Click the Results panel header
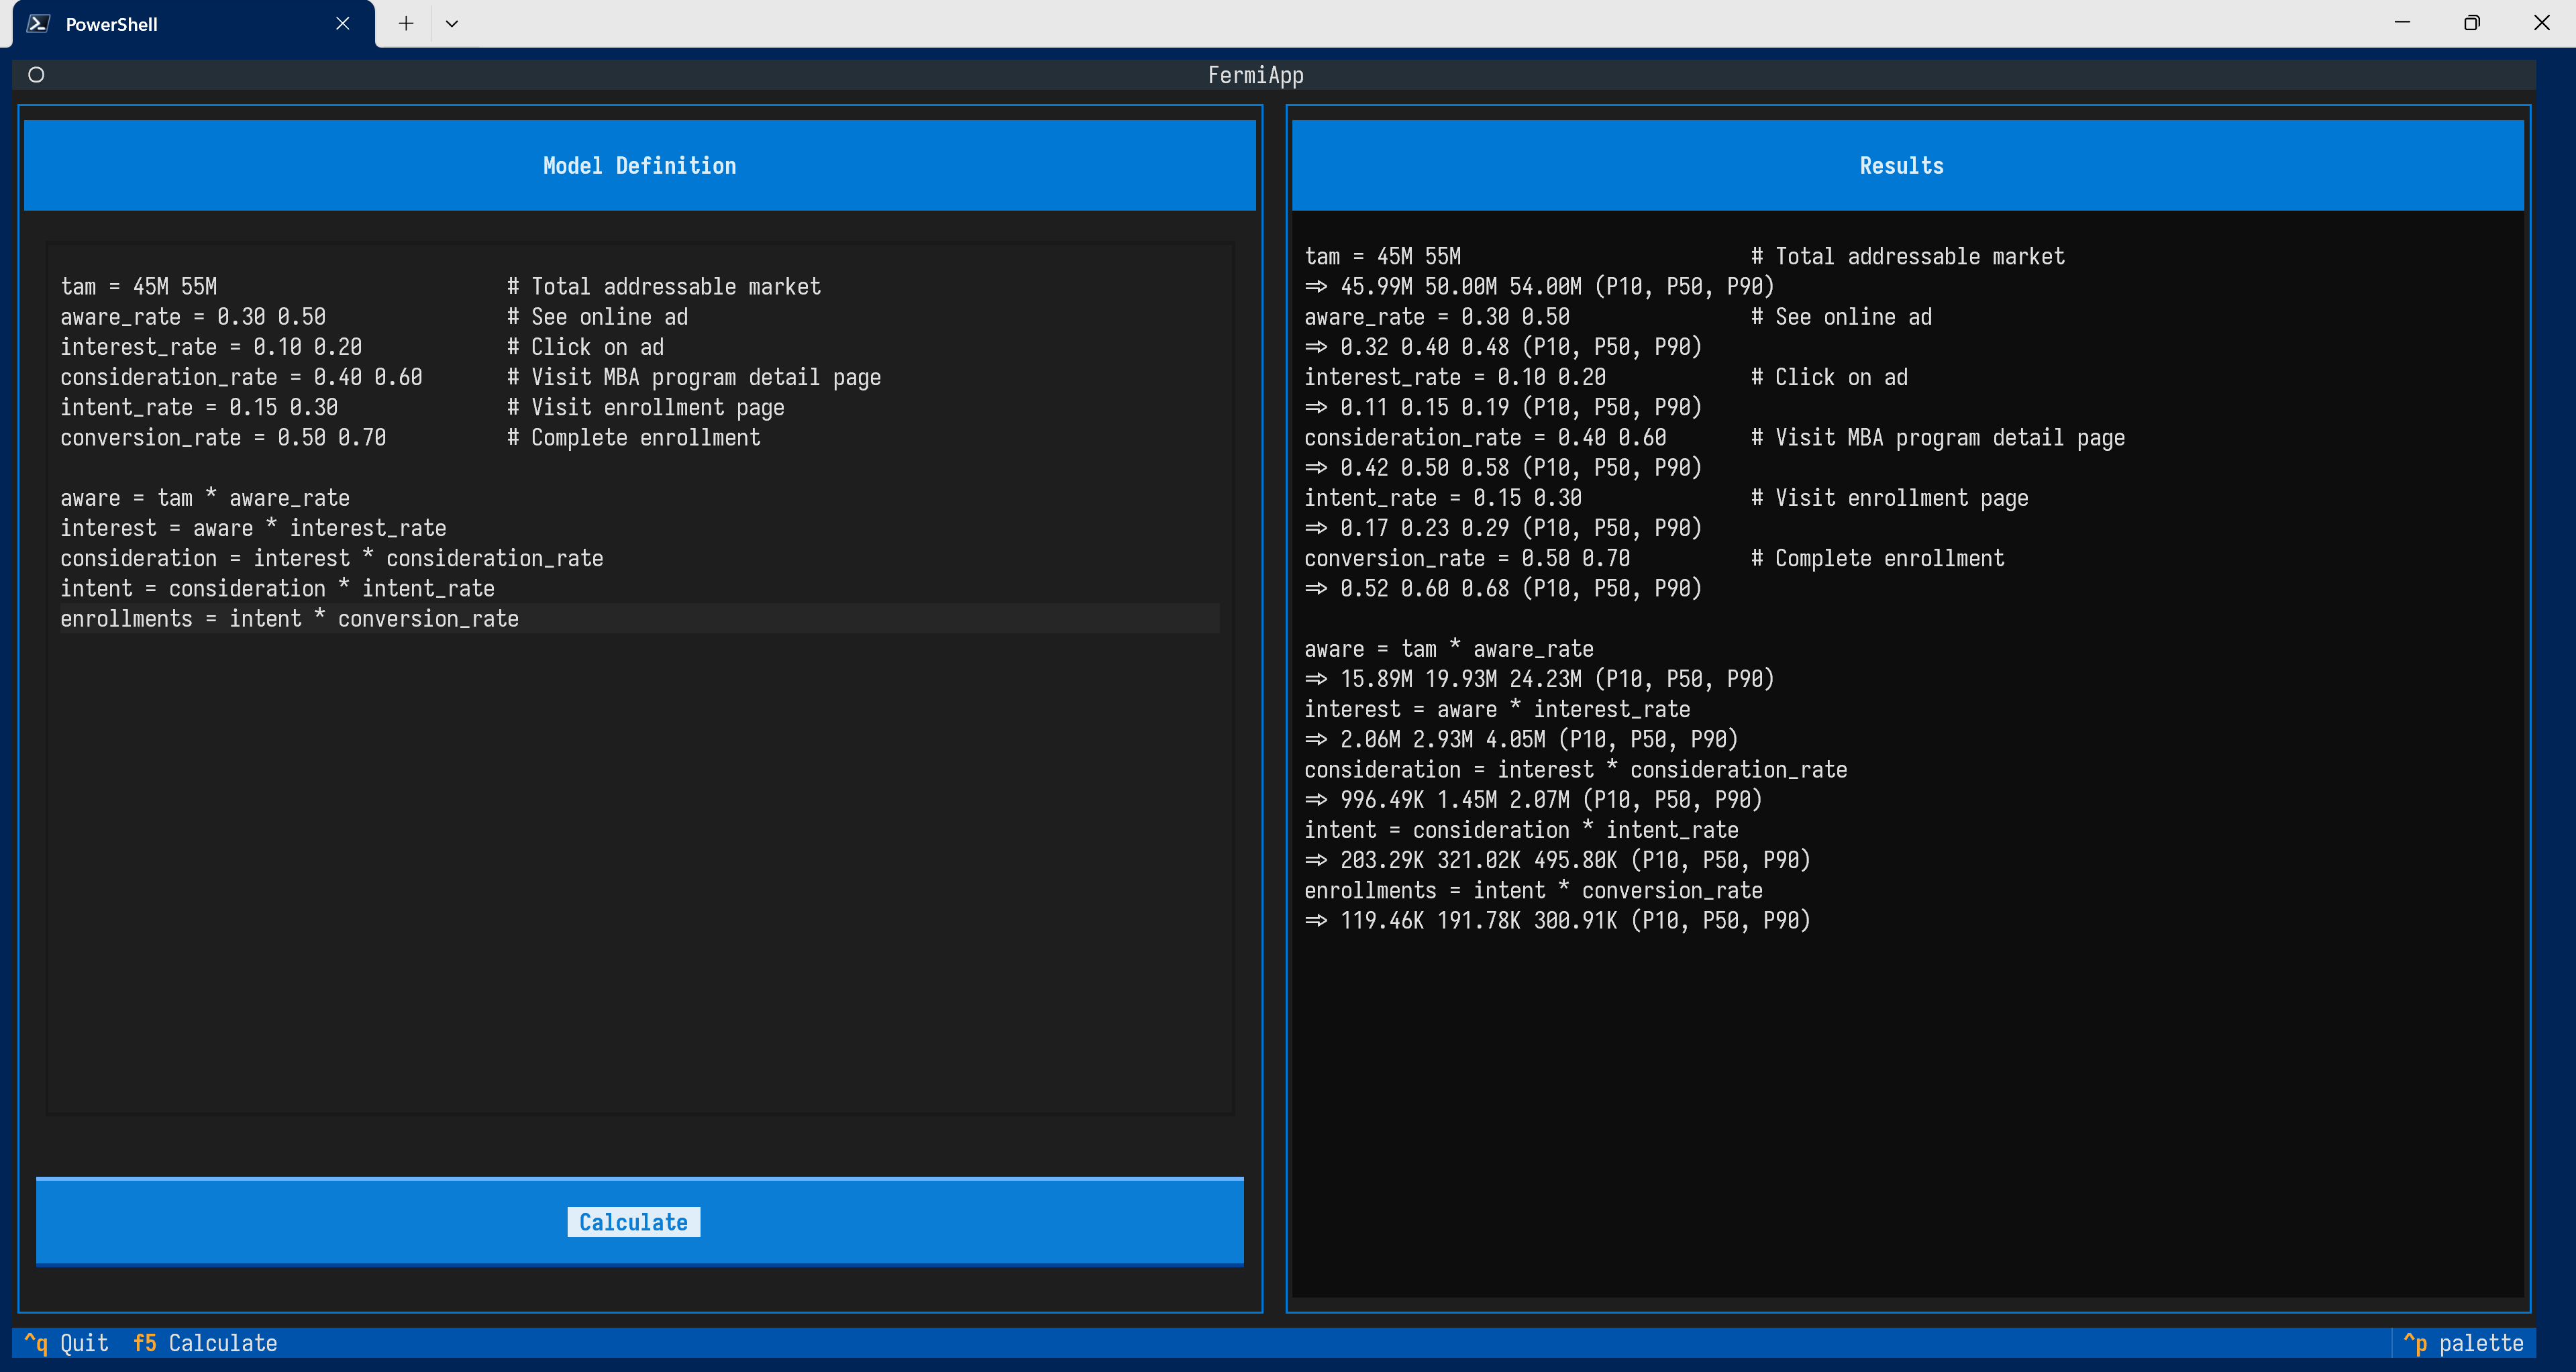Image resolution: width=2576 pixels, height=1372 pixels. pyautogui.click(x=1901, y=166)
